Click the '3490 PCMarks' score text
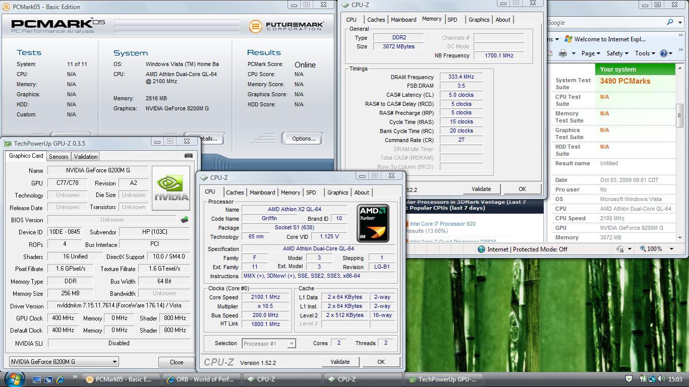689x387 pixels. (x=625, y=81)
